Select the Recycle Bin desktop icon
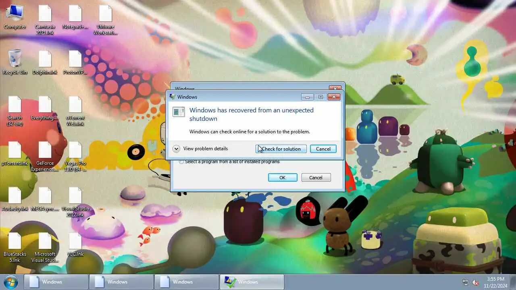 pyautogui.click(x=15, y=62)
